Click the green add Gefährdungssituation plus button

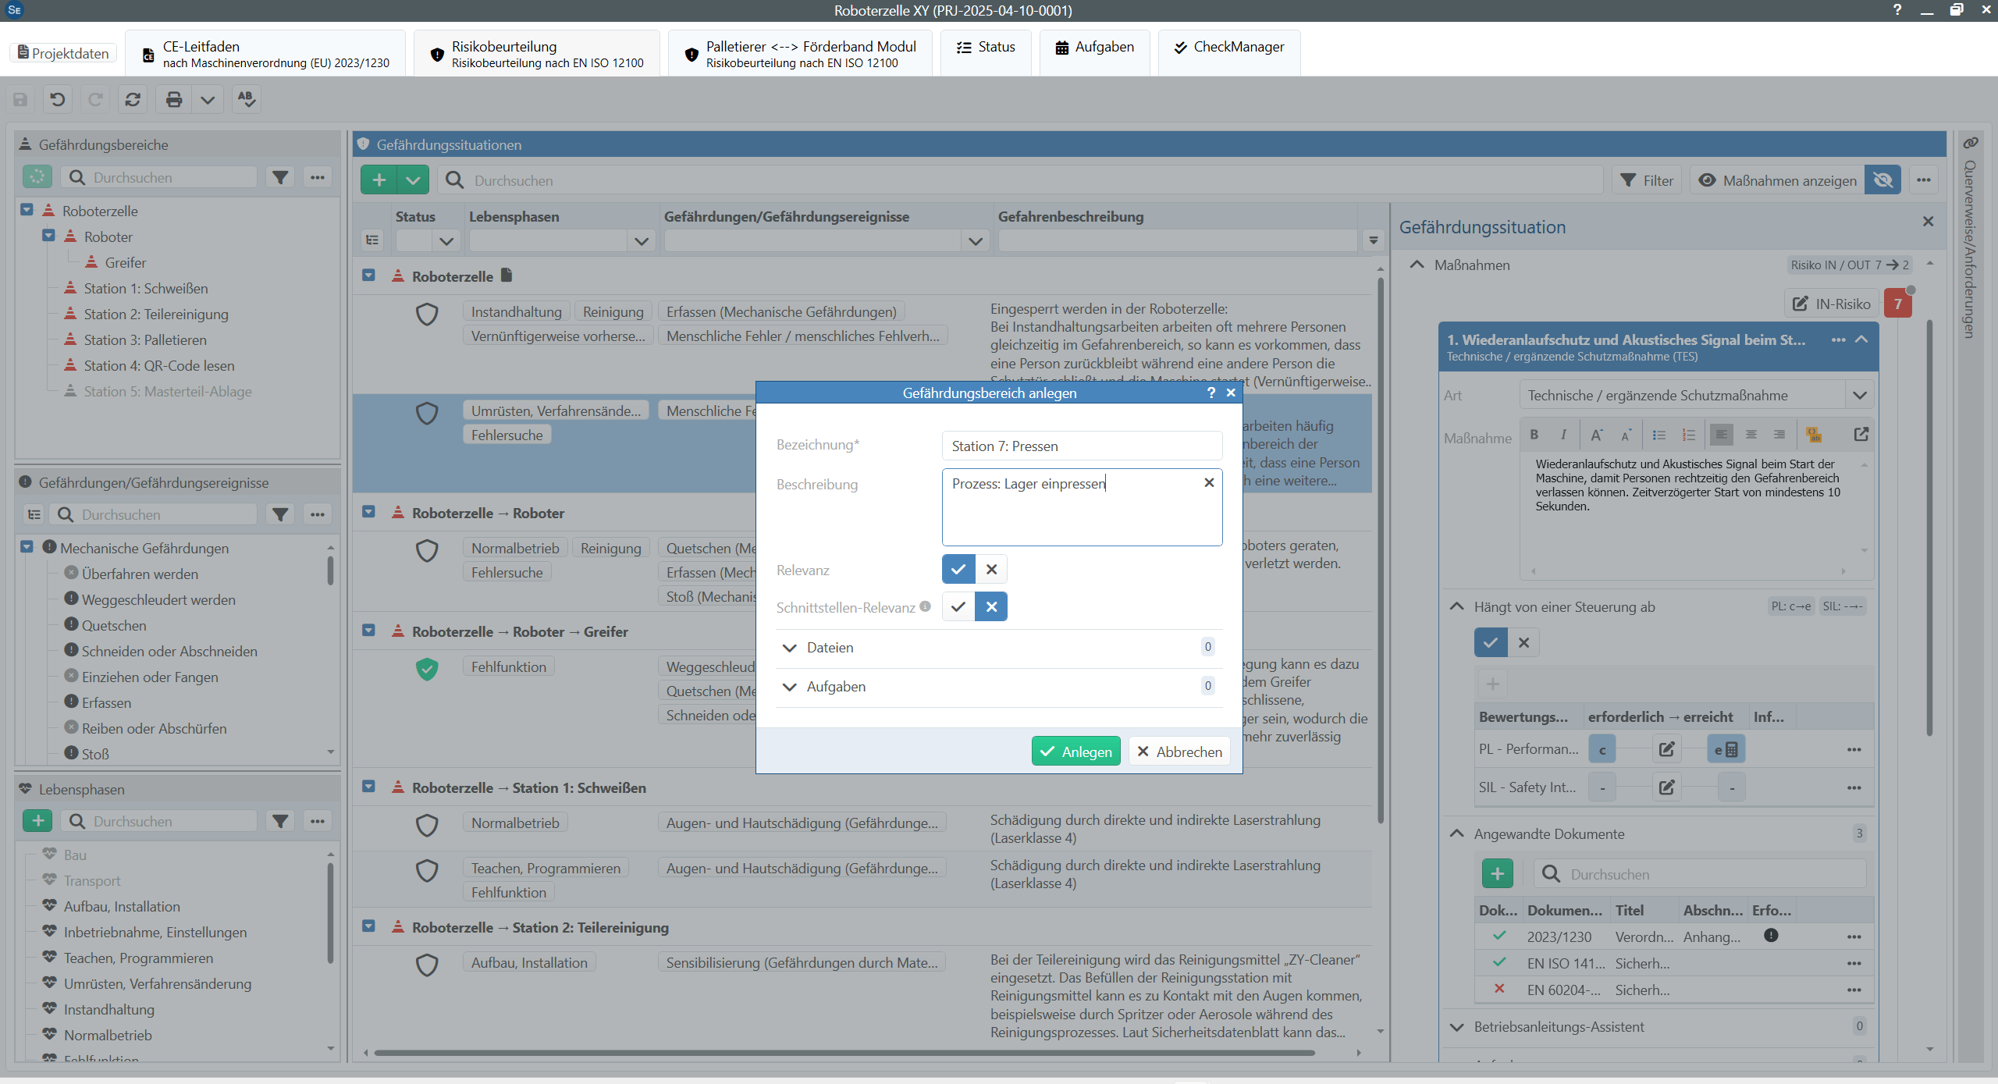pyautogui.click(x=379, y=180)
